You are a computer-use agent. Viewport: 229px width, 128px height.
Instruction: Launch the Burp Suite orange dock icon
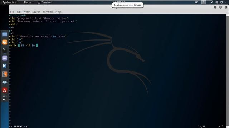point(5,74)
